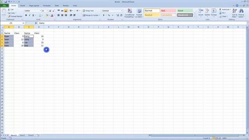Screen dimensions: 249x140
Task: Click Save icon in Quick Access Toolbar
Action: (x=5, y=2)
